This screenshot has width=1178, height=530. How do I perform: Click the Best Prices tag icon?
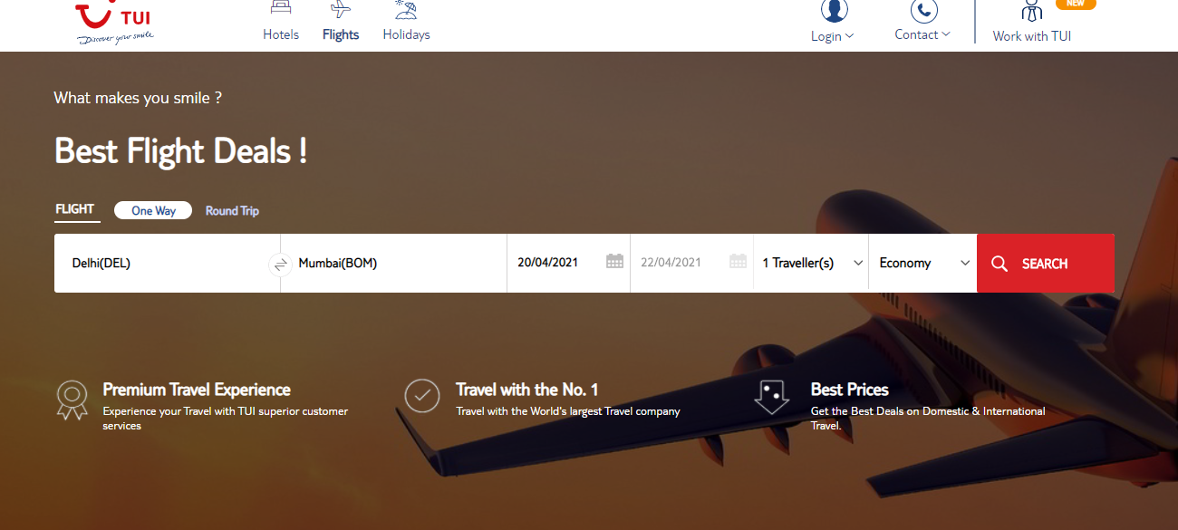(x=771, y=396)
